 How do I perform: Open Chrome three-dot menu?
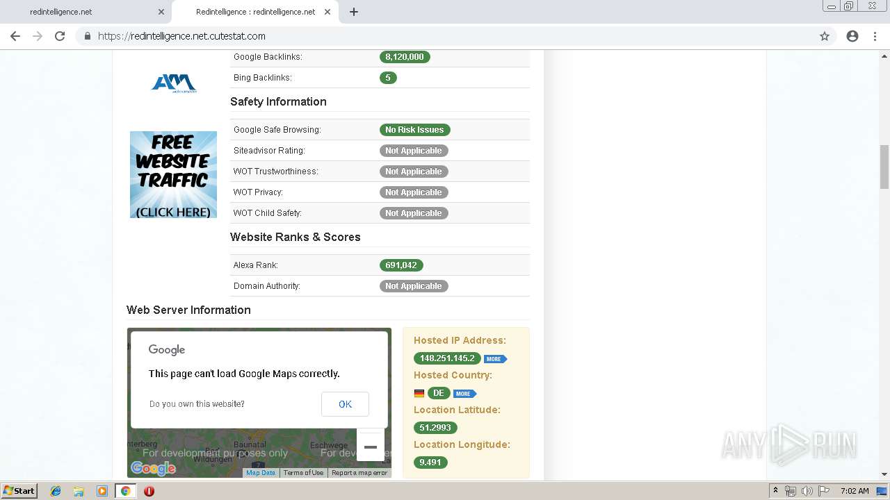(875, 36)
